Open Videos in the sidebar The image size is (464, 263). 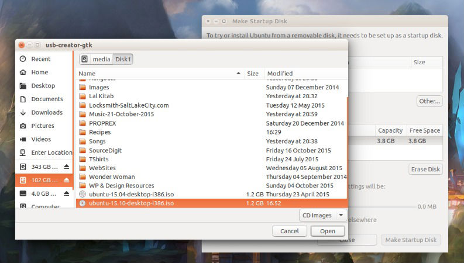(44, 139)
